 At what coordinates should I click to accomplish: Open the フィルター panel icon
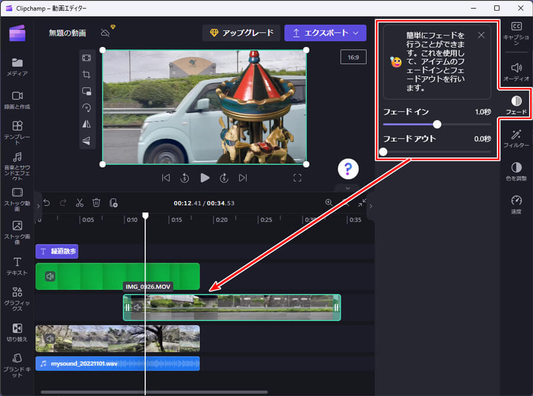pyautogui.click(x=516, y=139)
